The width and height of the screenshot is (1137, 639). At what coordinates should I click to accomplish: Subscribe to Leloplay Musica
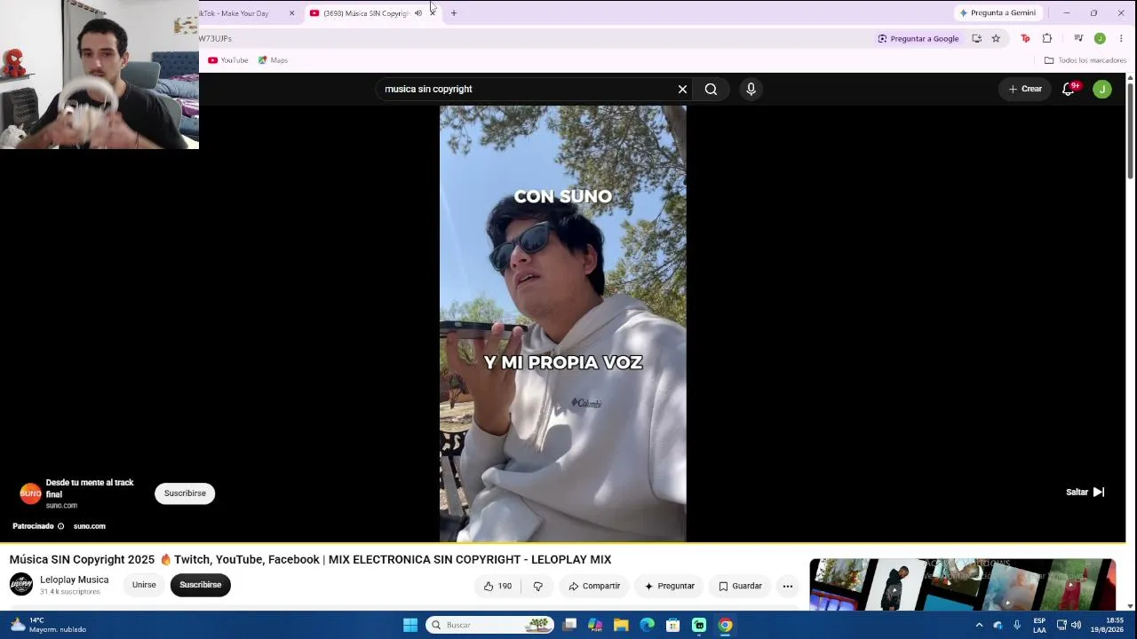(x=201, y=585)
